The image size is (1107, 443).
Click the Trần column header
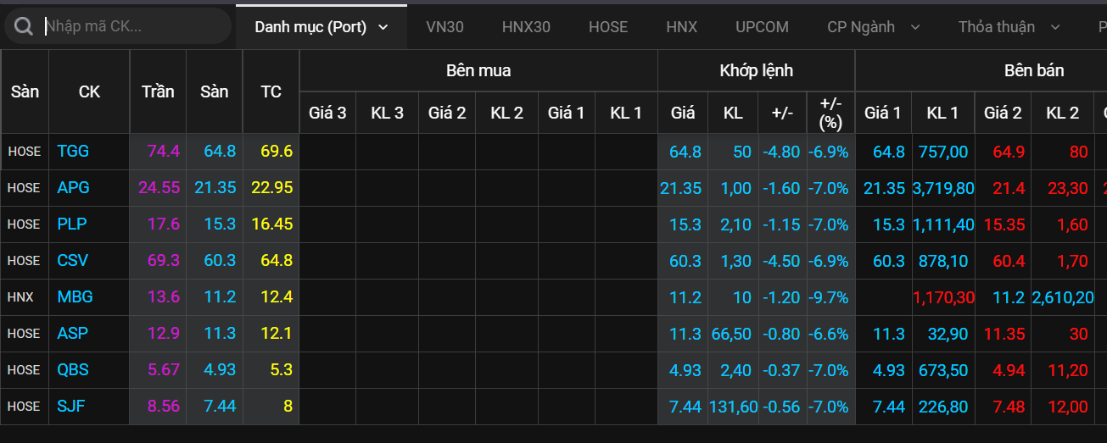158,91
